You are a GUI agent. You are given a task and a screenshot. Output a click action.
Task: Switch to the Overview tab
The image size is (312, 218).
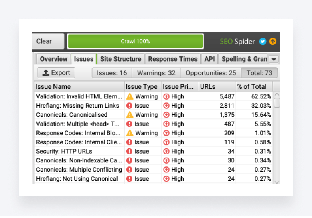point(53,59)
